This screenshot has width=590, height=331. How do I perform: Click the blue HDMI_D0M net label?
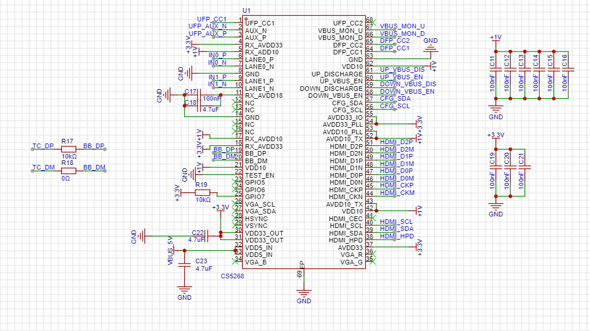pos(397,178)
